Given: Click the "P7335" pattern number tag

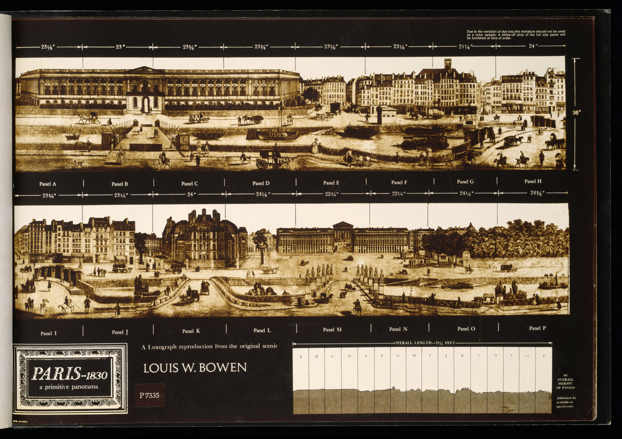Looking at the screenshot, I should point(149,395).
